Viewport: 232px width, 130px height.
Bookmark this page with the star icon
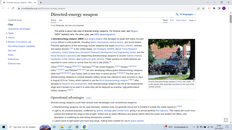(x=204, y=8)
